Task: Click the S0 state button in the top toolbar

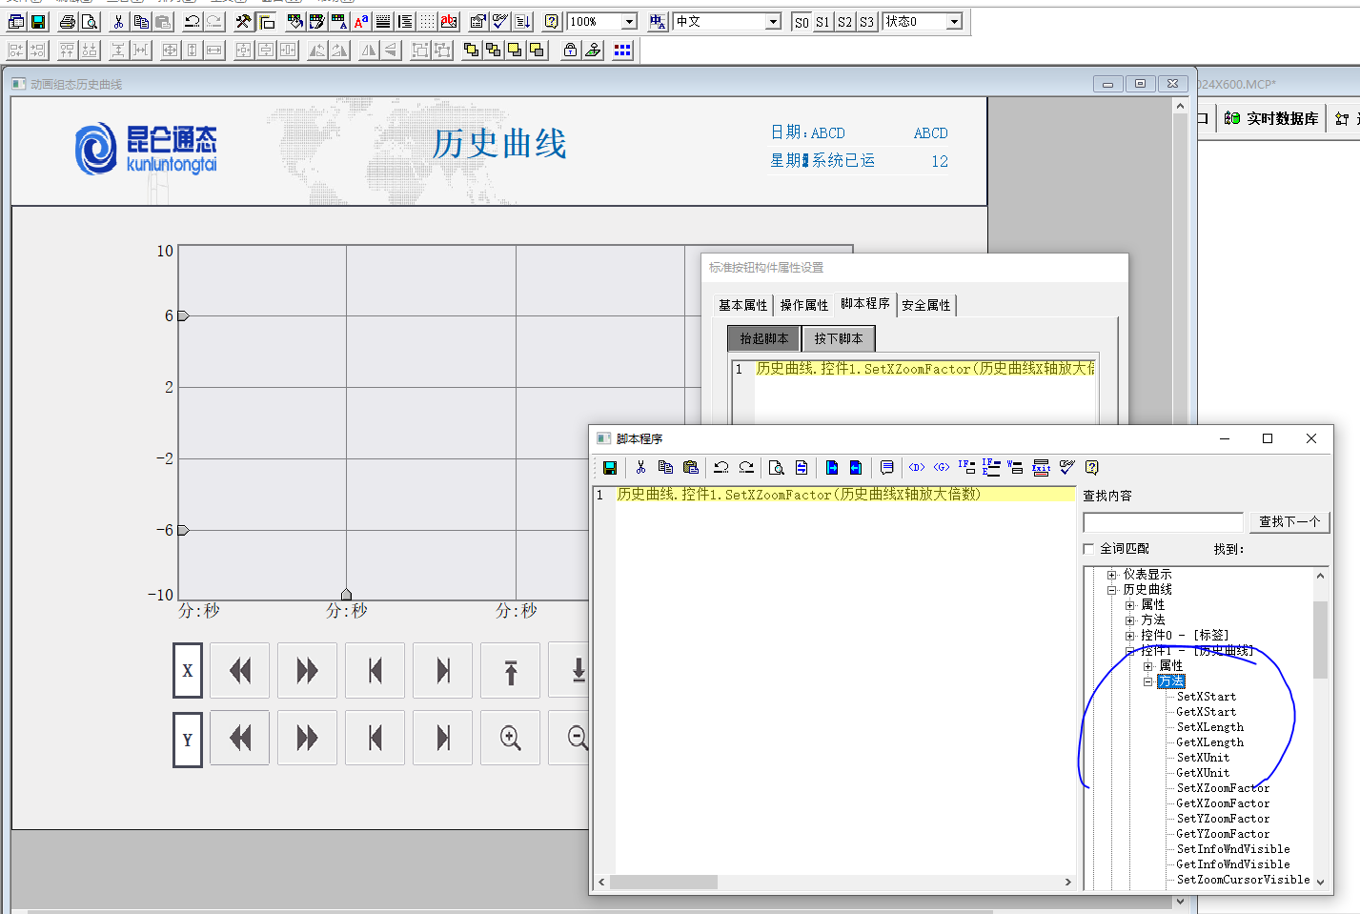Action: pyautogui.click(x=802, y=22)
